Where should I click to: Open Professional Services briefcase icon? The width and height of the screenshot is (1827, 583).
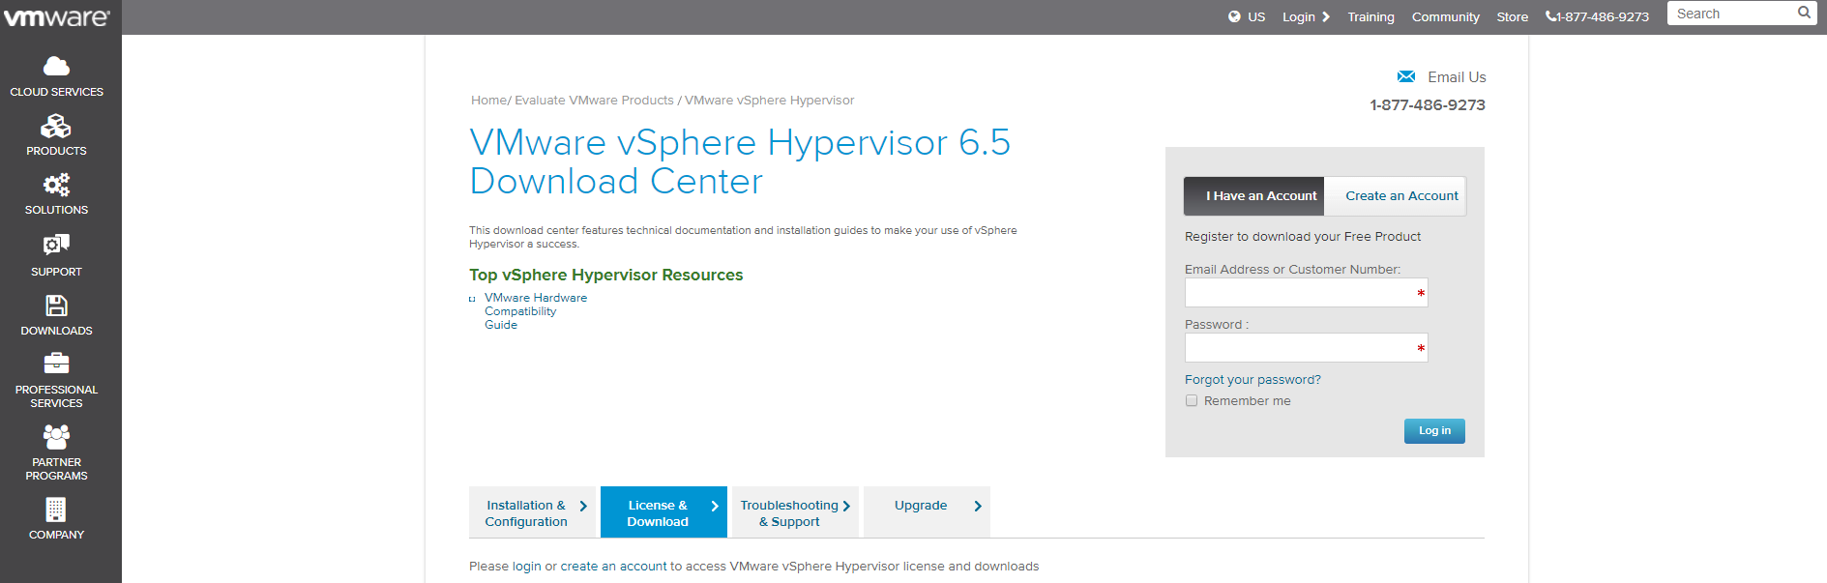click(x=56, y=364)
